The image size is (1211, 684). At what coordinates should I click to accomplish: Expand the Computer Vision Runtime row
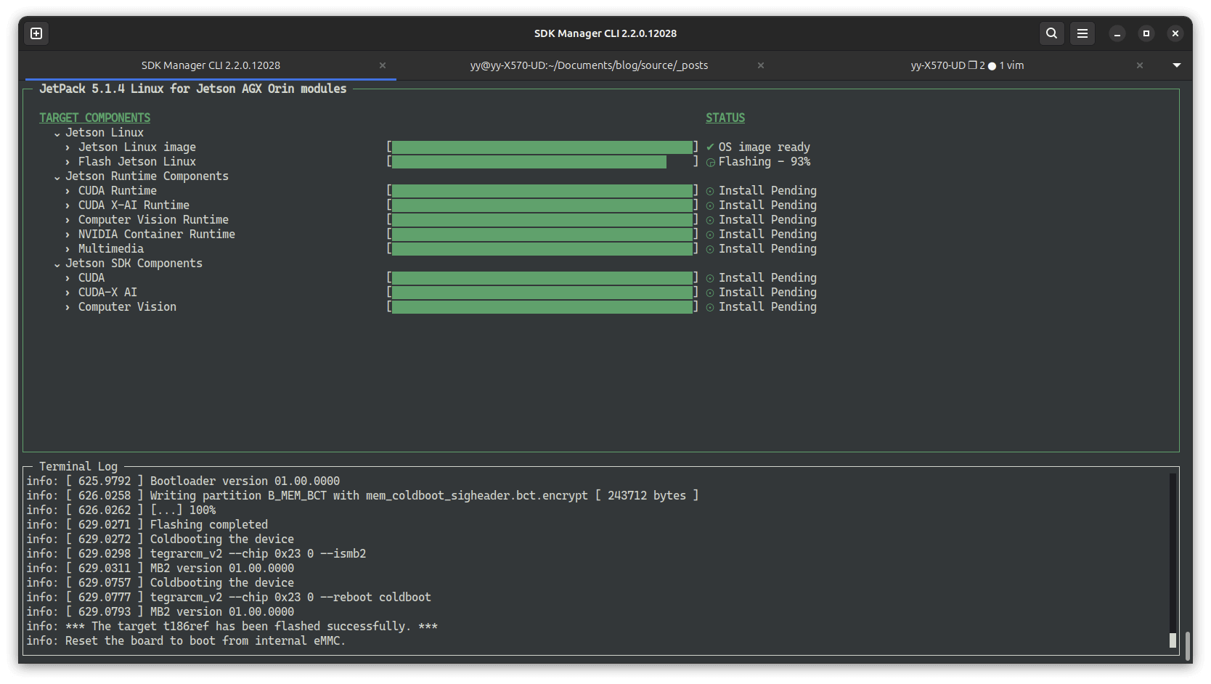point(68,220)
